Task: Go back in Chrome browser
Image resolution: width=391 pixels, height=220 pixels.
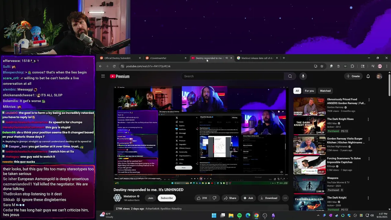Action: pos(100,66)
